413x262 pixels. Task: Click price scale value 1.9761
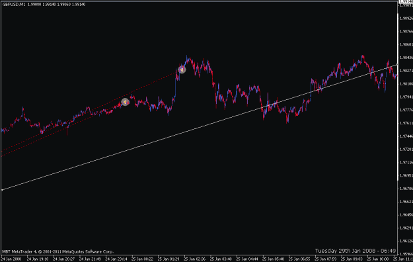coord(406,123)
